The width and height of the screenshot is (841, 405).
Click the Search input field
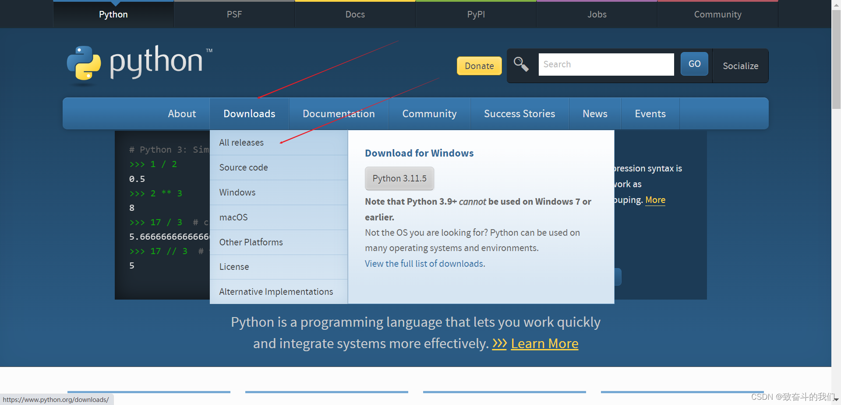[606, 64]
